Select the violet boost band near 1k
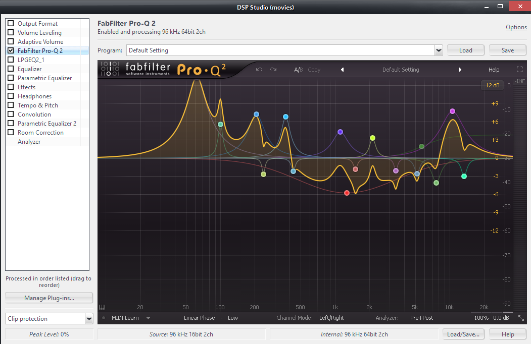531x344 pixels. coord(341,132)
